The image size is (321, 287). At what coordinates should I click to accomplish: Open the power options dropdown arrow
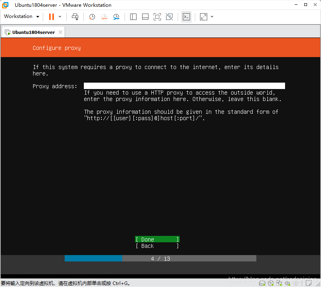60,17
